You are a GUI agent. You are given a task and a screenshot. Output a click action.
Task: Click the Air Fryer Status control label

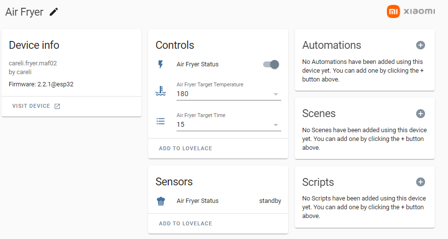[x=198, y=64]
